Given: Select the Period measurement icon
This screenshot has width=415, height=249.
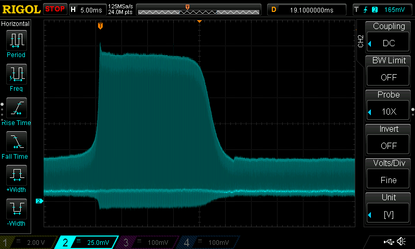Looking at the screenshot, I should pos(16,41).
